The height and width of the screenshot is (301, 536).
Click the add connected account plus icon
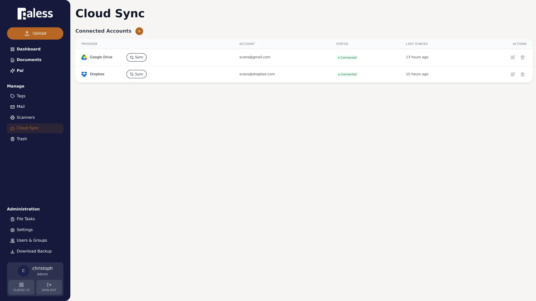pyautogui.click(x=139, y=31)
